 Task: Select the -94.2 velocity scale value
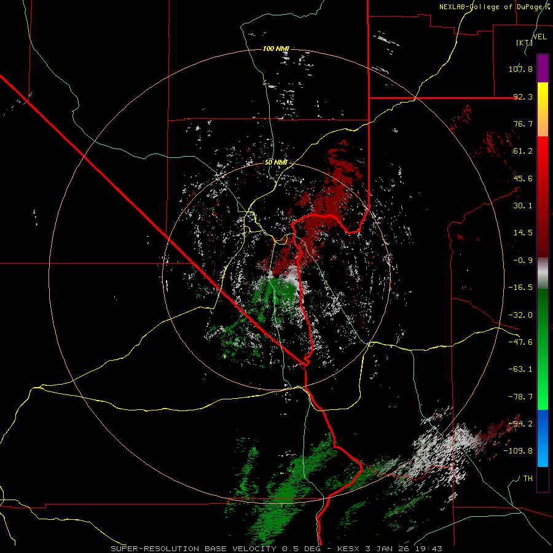(520, 424)
